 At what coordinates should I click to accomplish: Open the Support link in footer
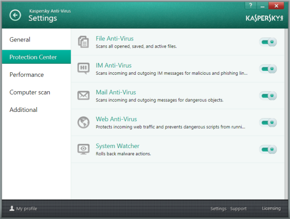[x=238, y=209]
